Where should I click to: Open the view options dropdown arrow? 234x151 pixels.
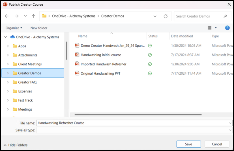(216, 28)
